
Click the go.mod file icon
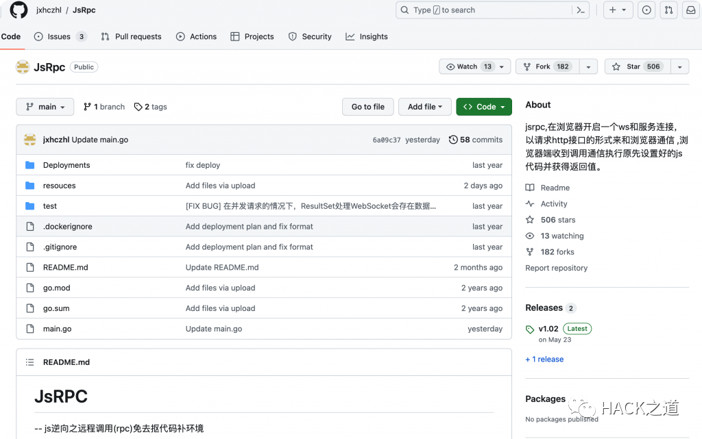tap(30, 288)
